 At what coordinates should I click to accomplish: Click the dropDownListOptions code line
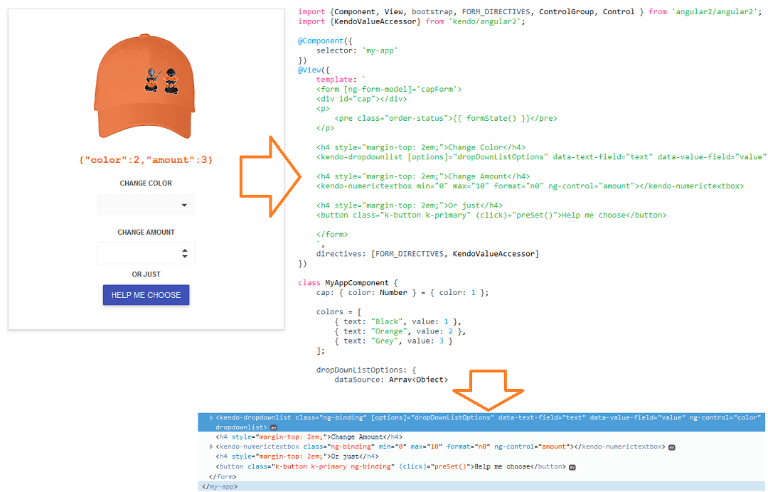[366, 370]
